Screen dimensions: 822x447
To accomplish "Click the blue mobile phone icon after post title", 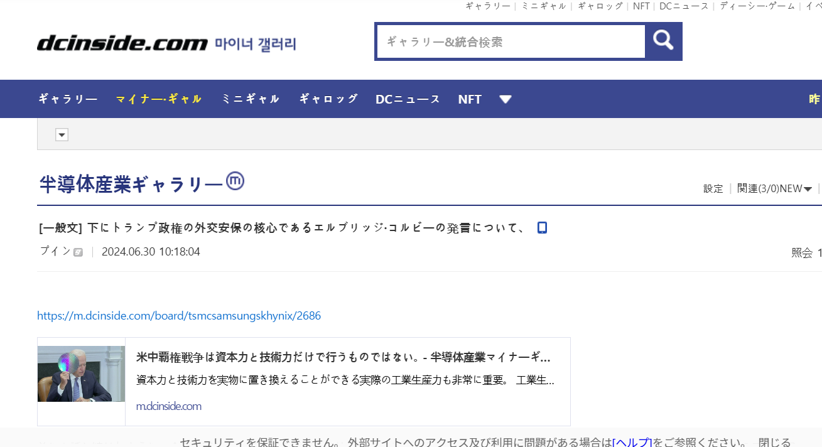I will coord(543,228).
